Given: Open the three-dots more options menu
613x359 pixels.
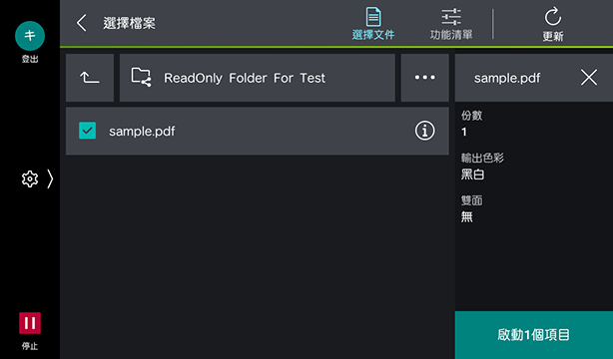Looking at the screenshot, I should point(425,78).
